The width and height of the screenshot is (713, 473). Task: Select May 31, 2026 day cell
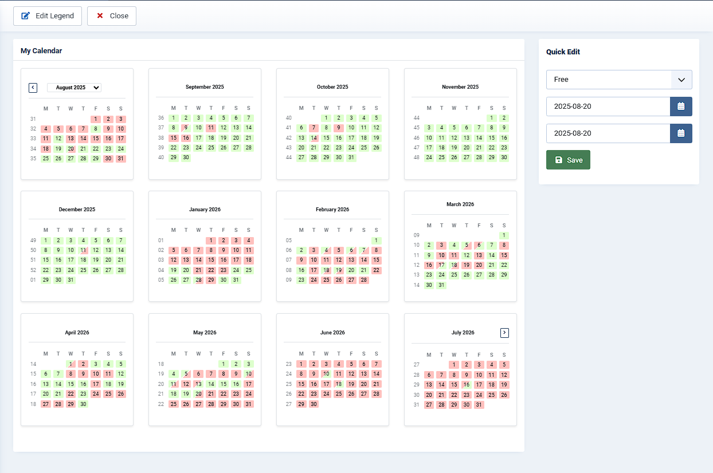(x=249, y=404)
